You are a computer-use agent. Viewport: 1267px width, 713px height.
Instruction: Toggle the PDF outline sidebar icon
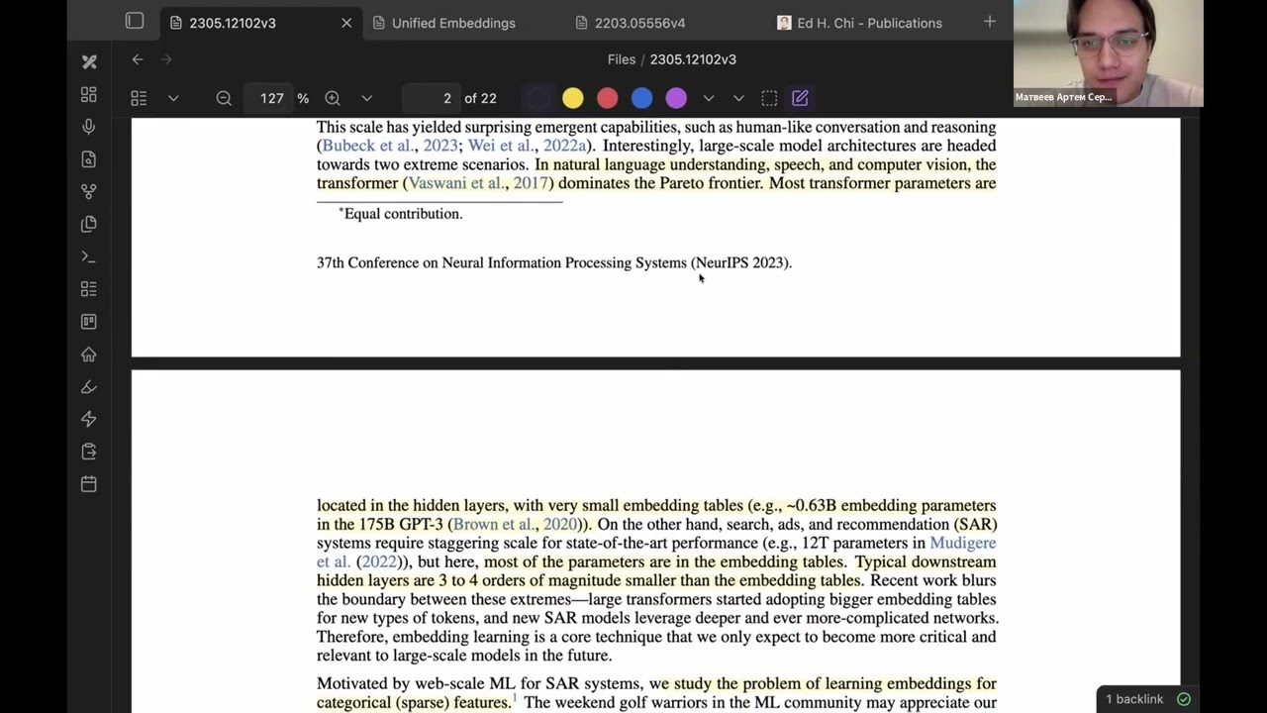139,98
